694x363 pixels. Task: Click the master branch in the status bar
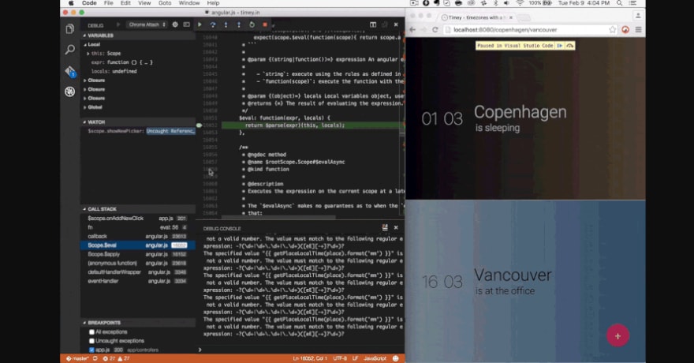pyautogui.click(x=77, y=358)
